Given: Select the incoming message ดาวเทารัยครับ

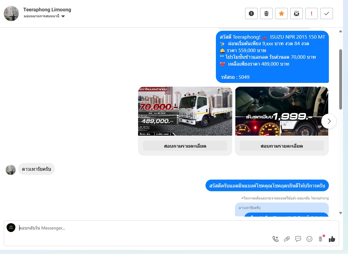Looking at the screenshot, I should [x=36, y=169].
